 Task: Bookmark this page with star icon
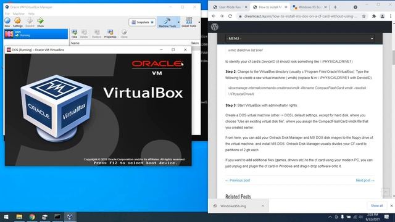364,16
